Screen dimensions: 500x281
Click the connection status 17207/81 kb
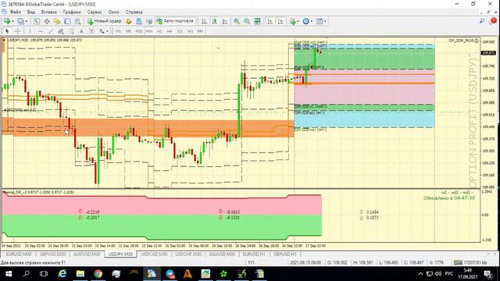pos(470,262)
